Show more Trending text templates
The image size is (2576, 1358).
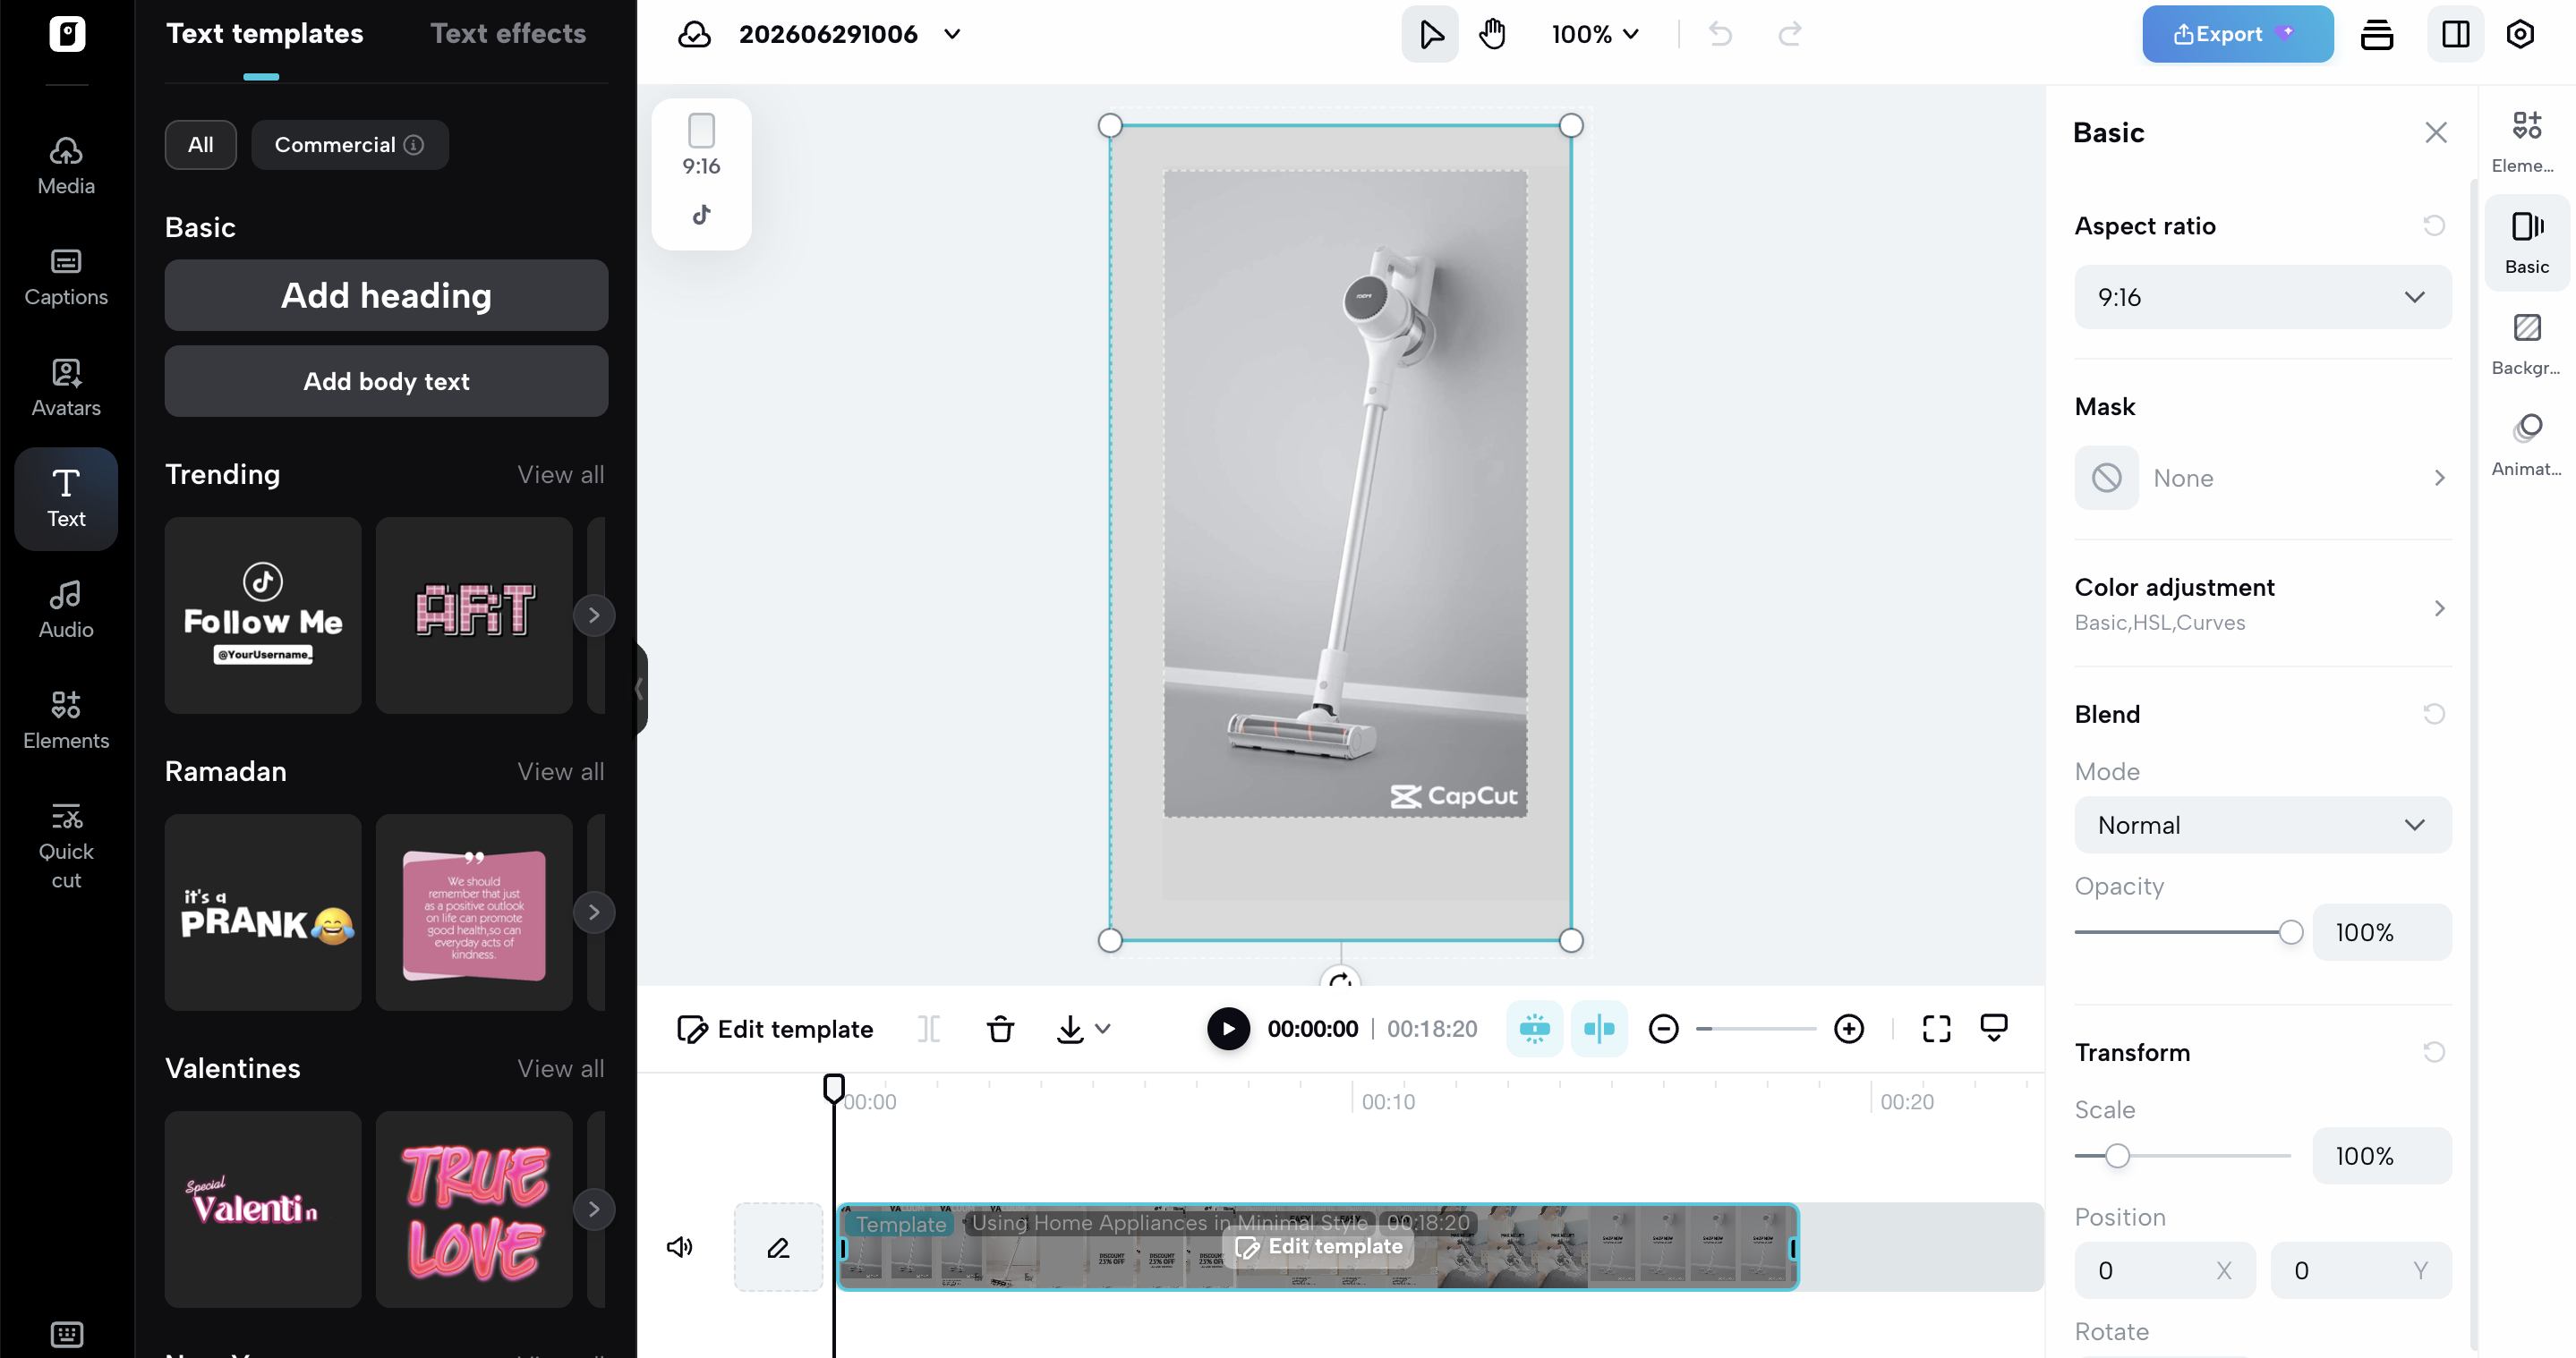click(x=594, y=615)
